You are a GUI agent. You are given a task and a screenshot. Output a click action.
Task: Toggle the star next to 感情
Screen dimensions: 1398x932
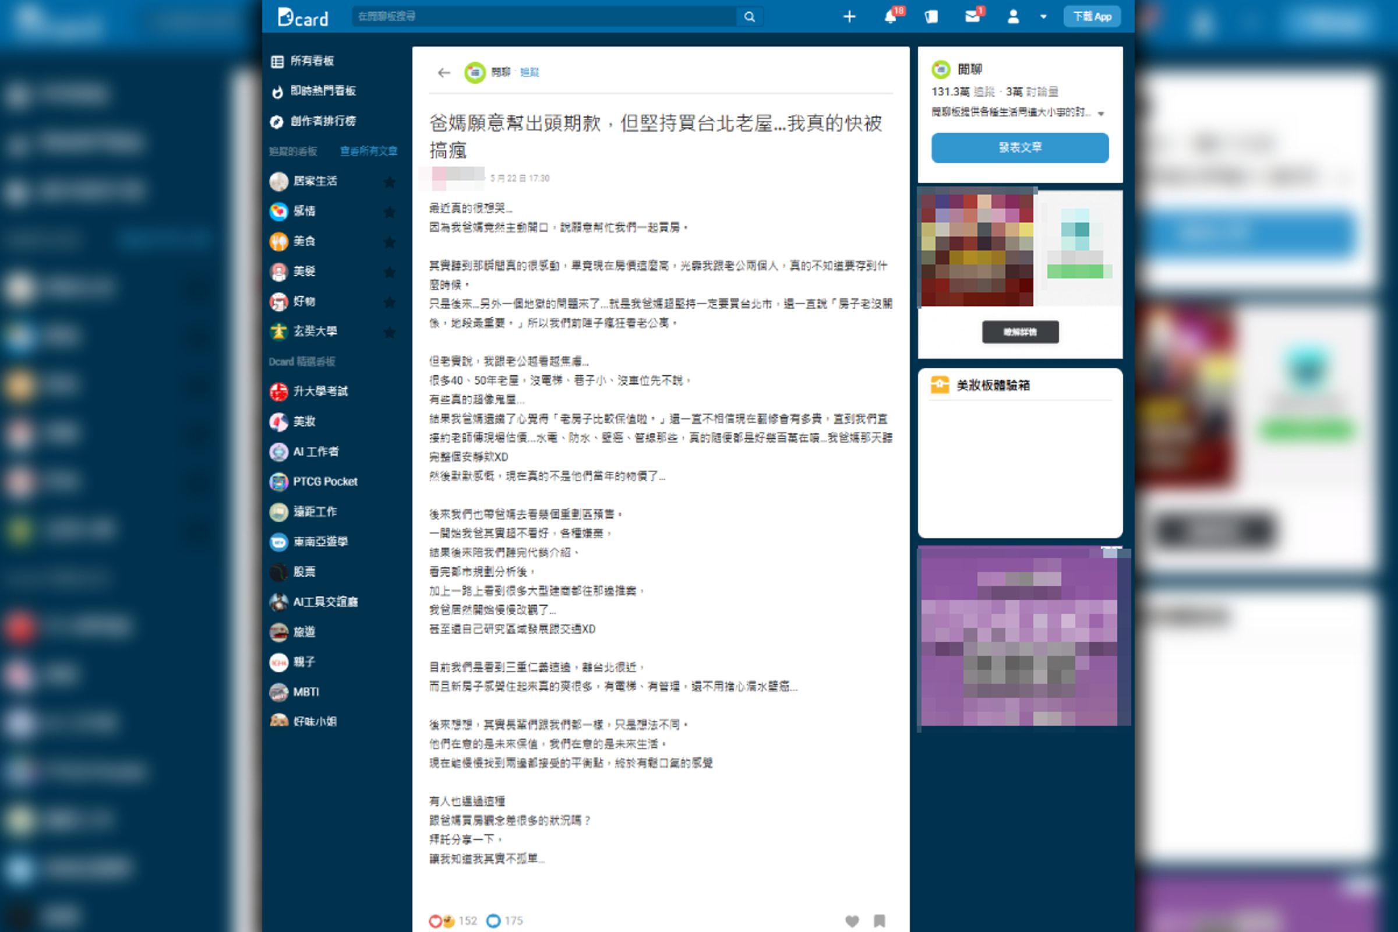coord(390,211)
